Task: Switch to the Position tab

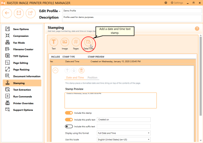Action: [x=92, y=78]
